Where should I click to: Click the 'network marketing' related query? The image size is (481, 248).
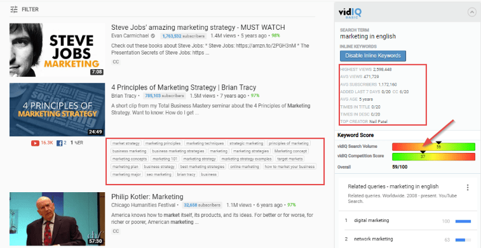click(373, 239)
